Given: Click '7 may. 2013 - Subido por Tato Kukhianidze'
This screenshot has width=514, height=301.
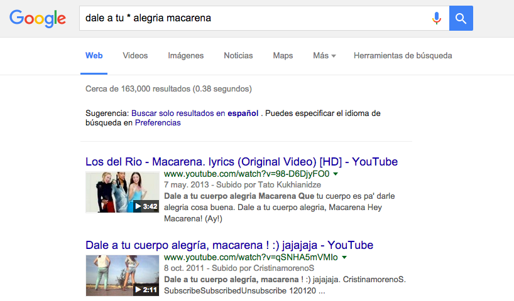Looking at the screenshot, I should [243, 185].
